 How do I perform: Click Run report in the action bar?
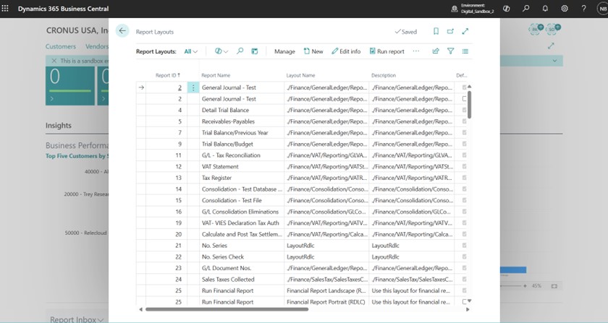pos(387,51)
